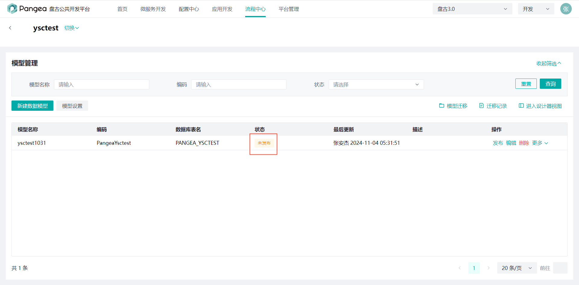This screenshot has height=285, width=579.
Task: Expand the 开发 environment dropdown
Action: 536,9
